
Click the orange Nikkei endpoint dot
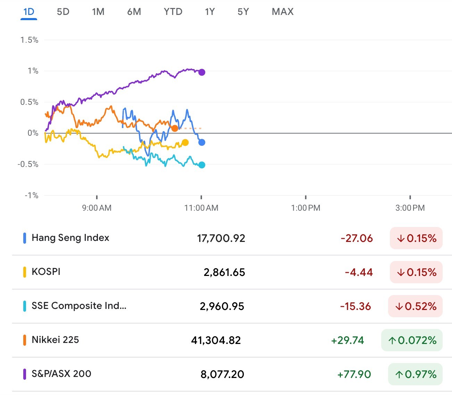tap(175, 128)
